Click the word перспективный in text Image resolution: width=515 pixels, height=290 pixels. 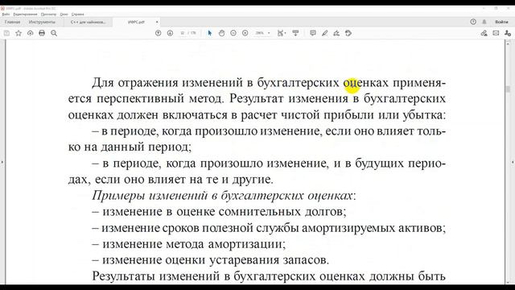pos(140,98)
